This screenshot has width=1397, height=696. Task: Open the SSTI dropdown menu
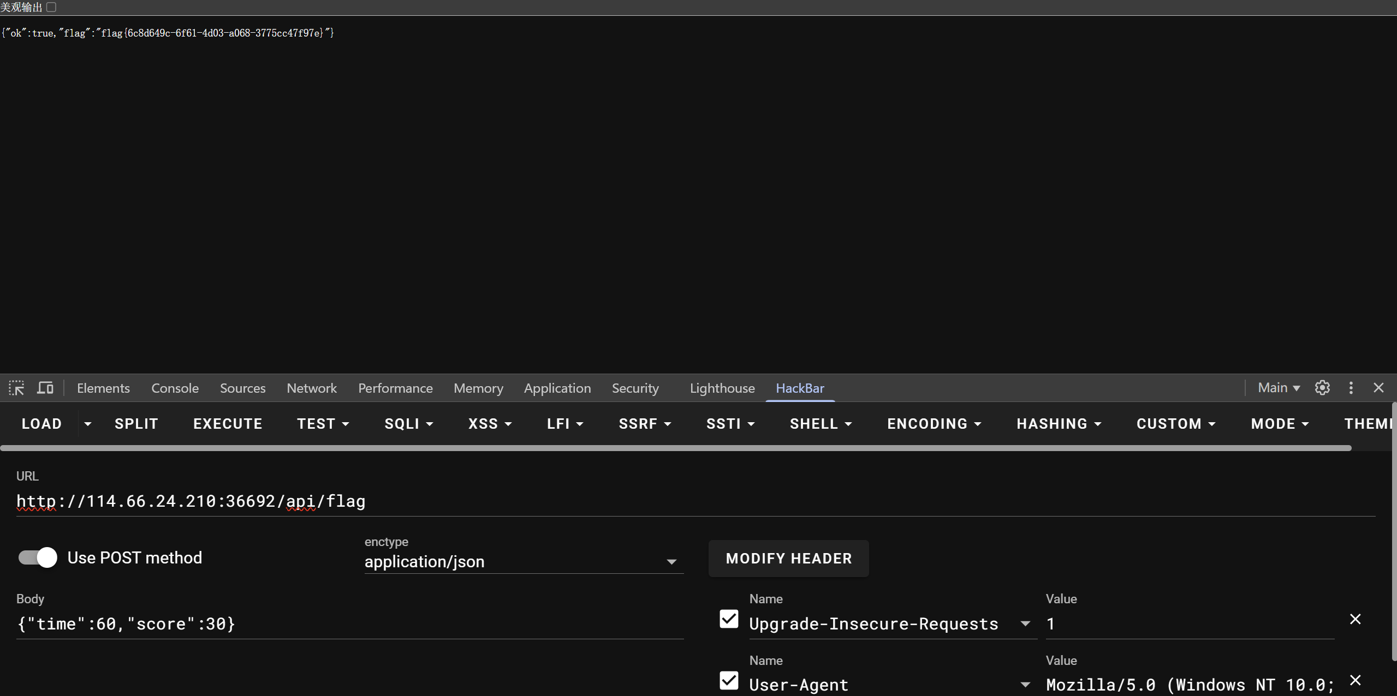730,424
